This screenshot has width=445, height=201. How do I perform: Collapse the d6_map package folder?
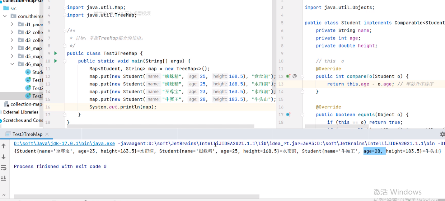12,64
